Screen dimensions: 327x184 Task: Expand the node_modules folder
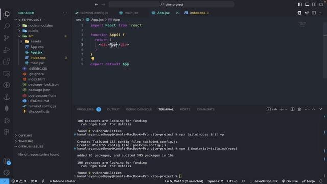(x=19, y=25)
